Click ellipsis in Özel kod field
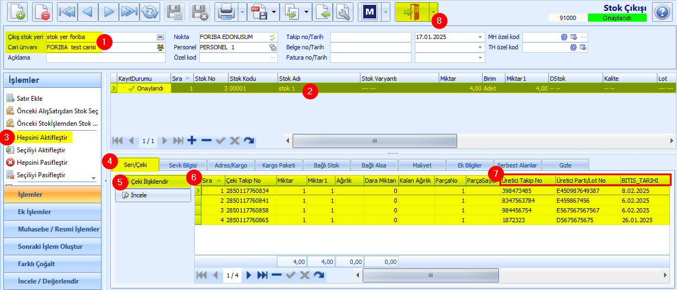Viewport: 677px width, 290px height. tap(273, 57)
